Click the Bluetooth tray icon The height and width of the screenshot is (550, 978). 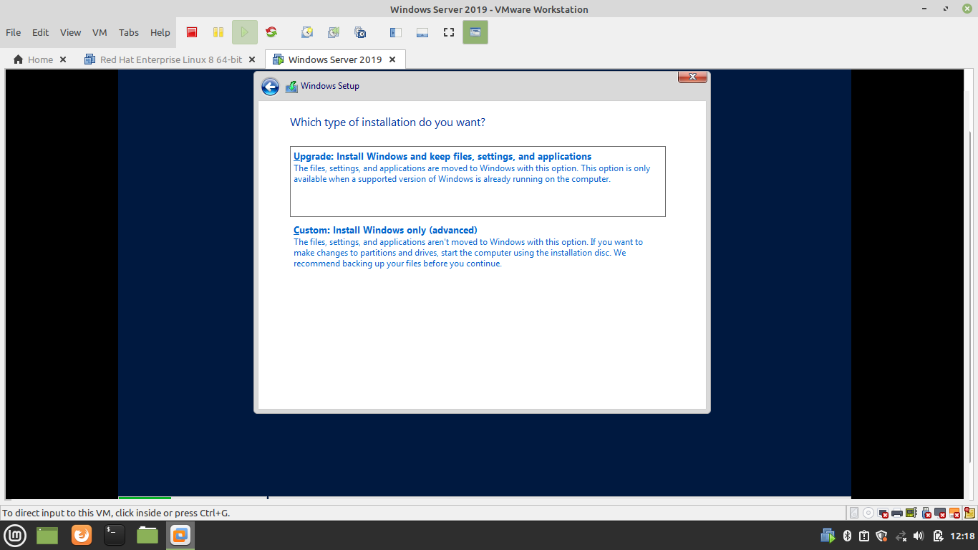coord(847,536)
